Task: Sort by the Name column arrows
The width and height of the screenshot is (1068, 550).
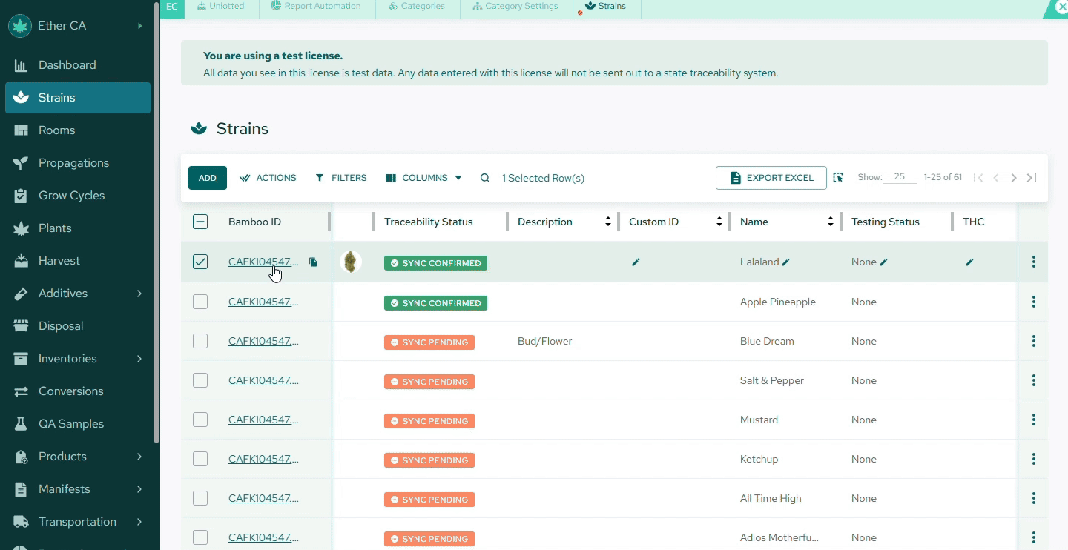Action: 831,222
